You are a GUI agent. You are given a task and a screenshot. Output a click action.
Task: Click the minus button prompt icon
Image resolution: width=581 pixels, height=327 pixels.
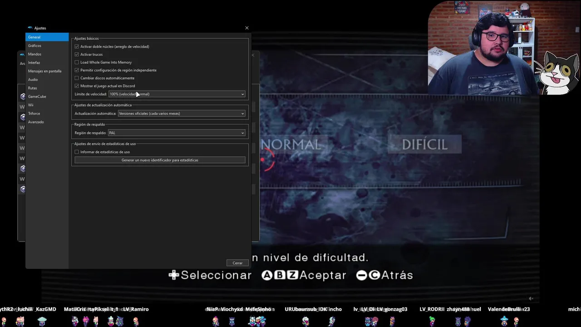point(361,275)
